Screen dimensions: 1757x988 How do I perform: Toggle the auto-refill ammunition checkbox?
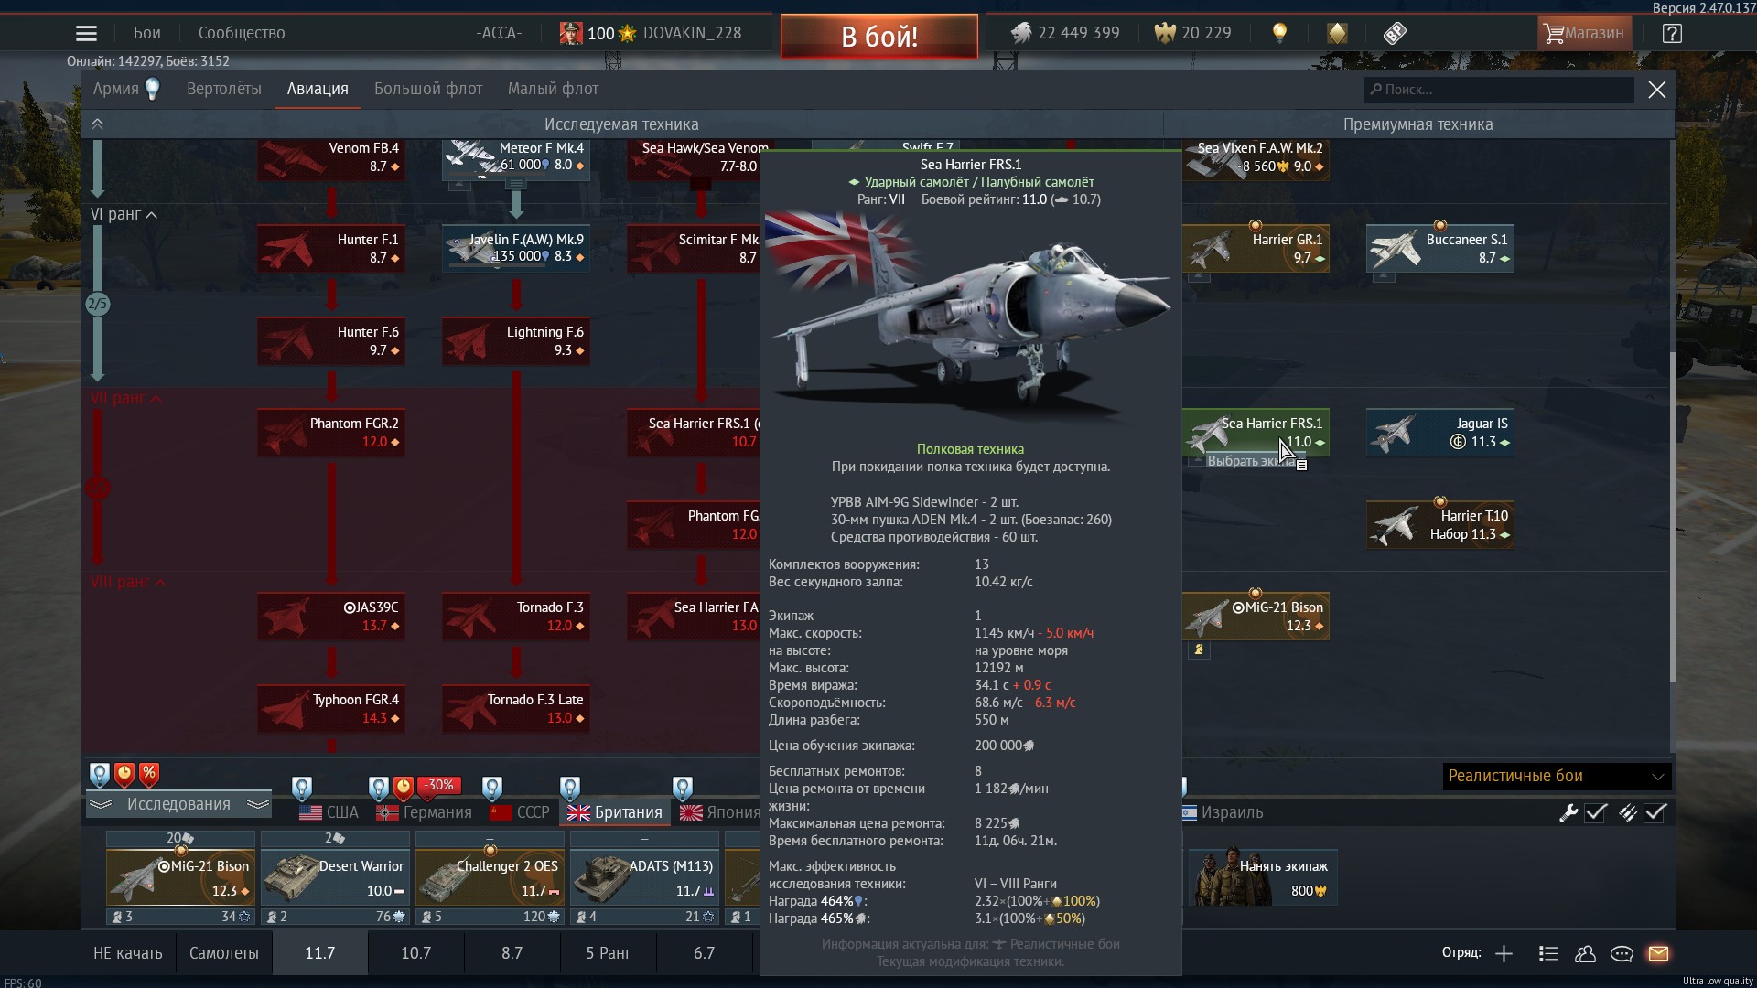[1655, 812]
